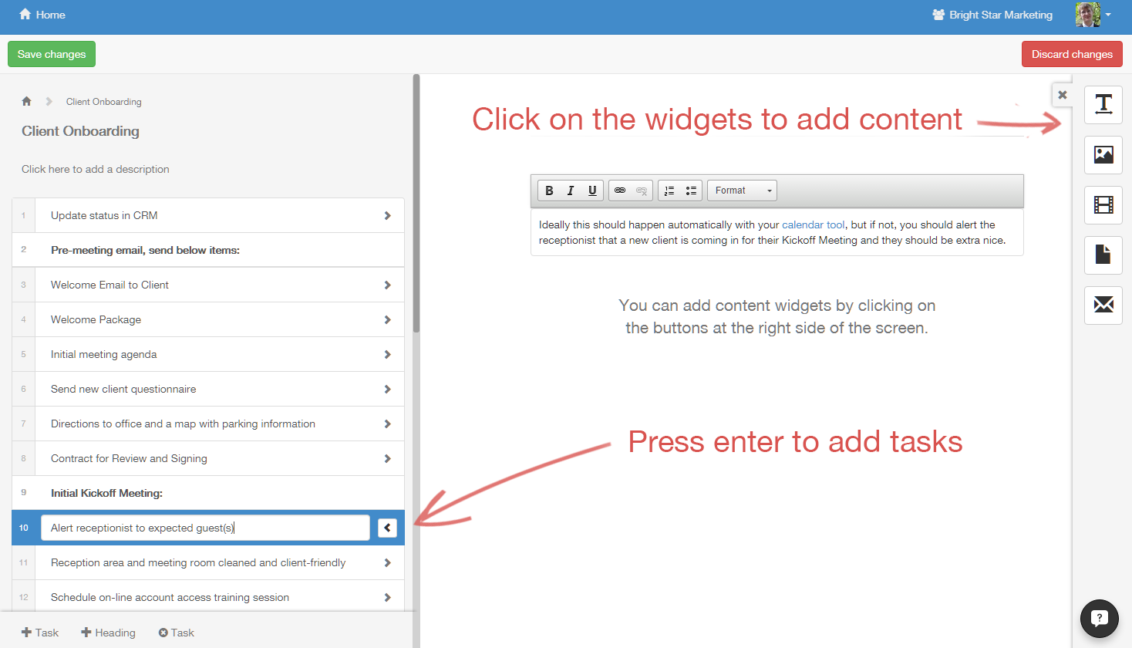Open the Format dropdown
1132x648 pixels.
742,191
